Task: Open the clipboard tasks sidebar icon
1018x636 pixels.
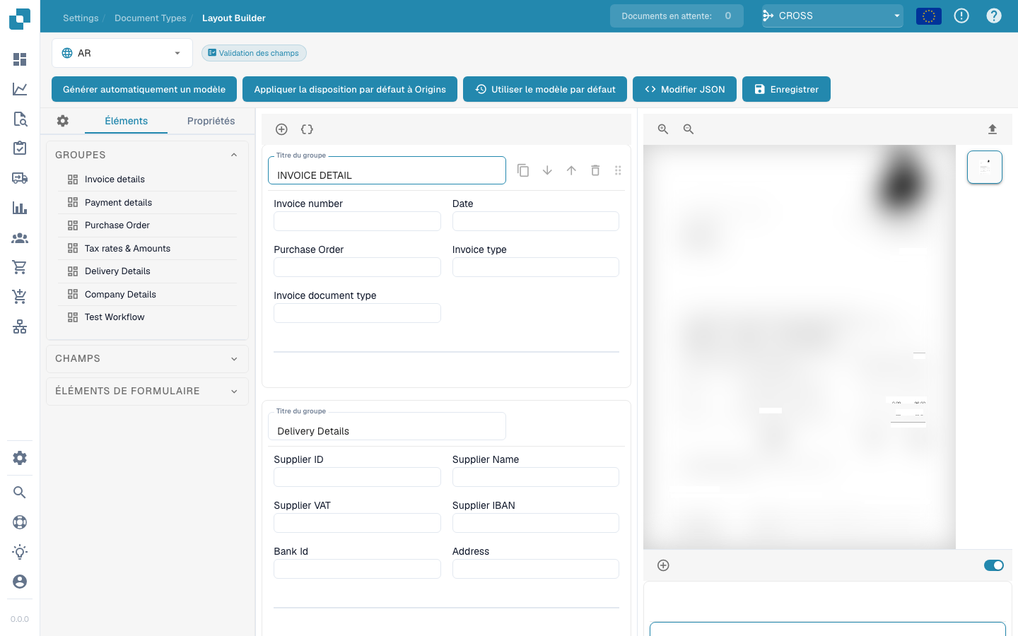Action: [x=20, y=148]
